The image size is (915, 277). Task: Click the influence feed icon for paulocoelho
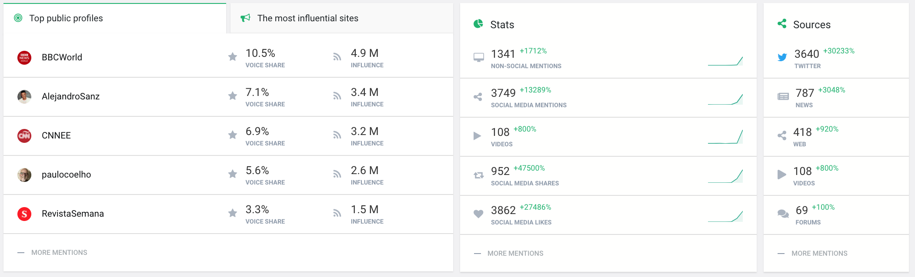pyautogui.click(x=337, y=174)
